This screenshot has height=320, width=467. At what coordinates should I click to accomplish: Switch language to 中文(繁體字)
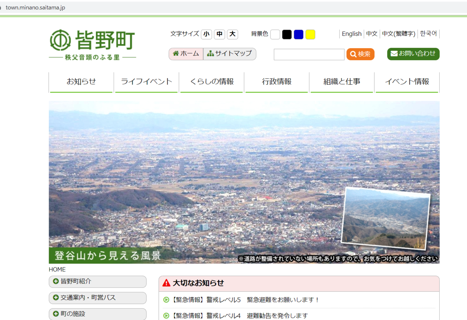click(399, 34)
